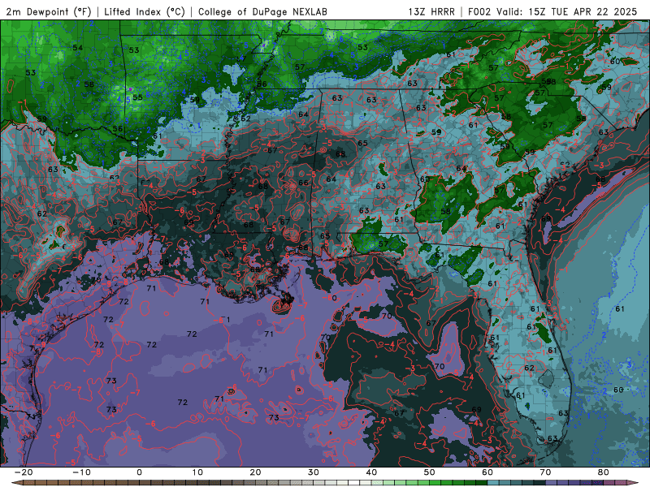
Task: Click 'F002 Valid: 15Z TUE APR 22 2025'
Action: [552, 11]
